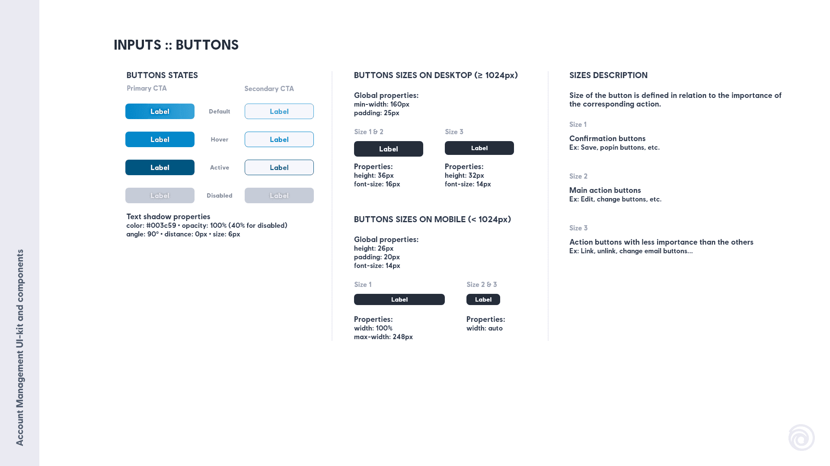This screenshot has width=830, height=466.
Task: Select the Primary CTA Disabled state
Action: tap(160, 195)
